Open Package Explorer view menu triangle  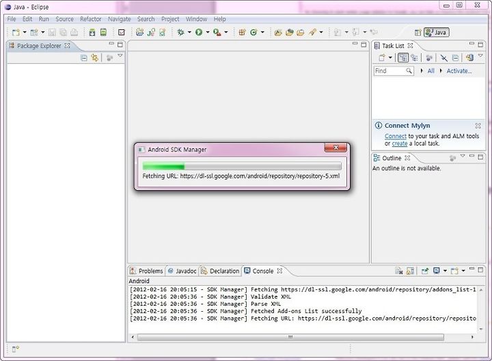[120, 56]
